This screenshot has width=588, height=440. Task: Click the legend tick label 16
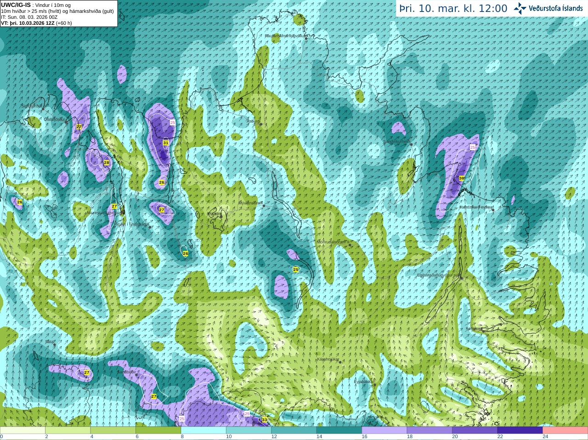[364, 437]
